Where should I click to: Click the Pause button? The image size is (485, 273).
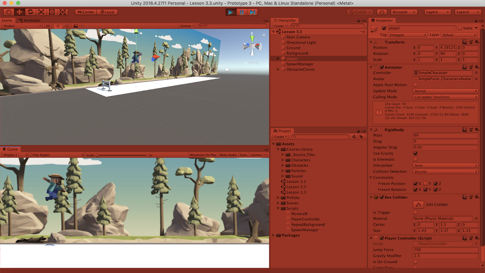pyautogui.click(x=242, y=12)
